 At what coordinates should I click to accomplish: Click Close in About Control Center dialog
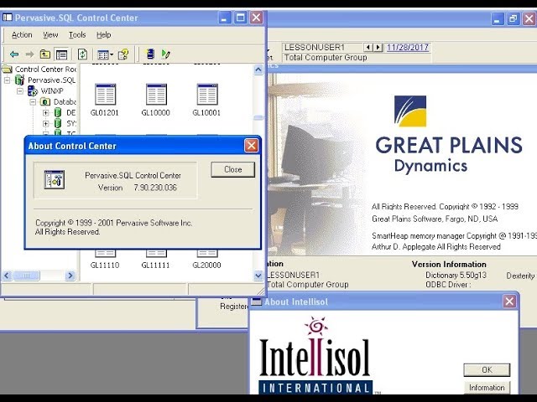(x=233, y=169)
